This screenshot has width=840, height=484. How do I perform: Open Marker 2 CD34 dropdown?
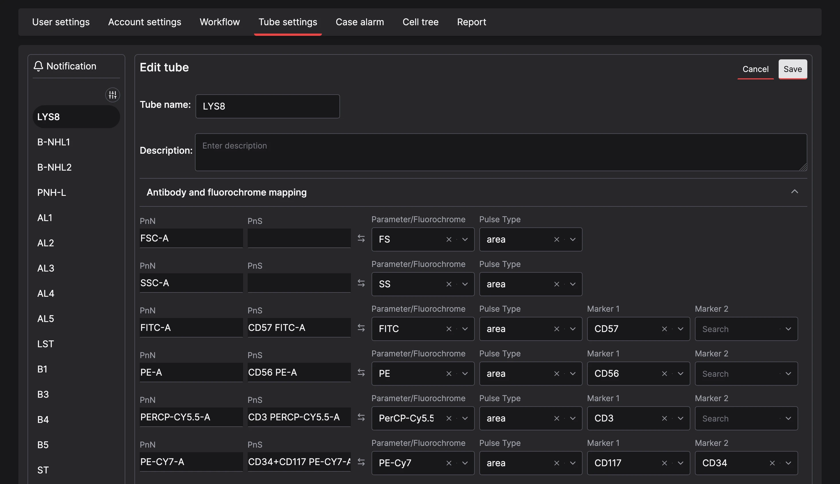788,463
